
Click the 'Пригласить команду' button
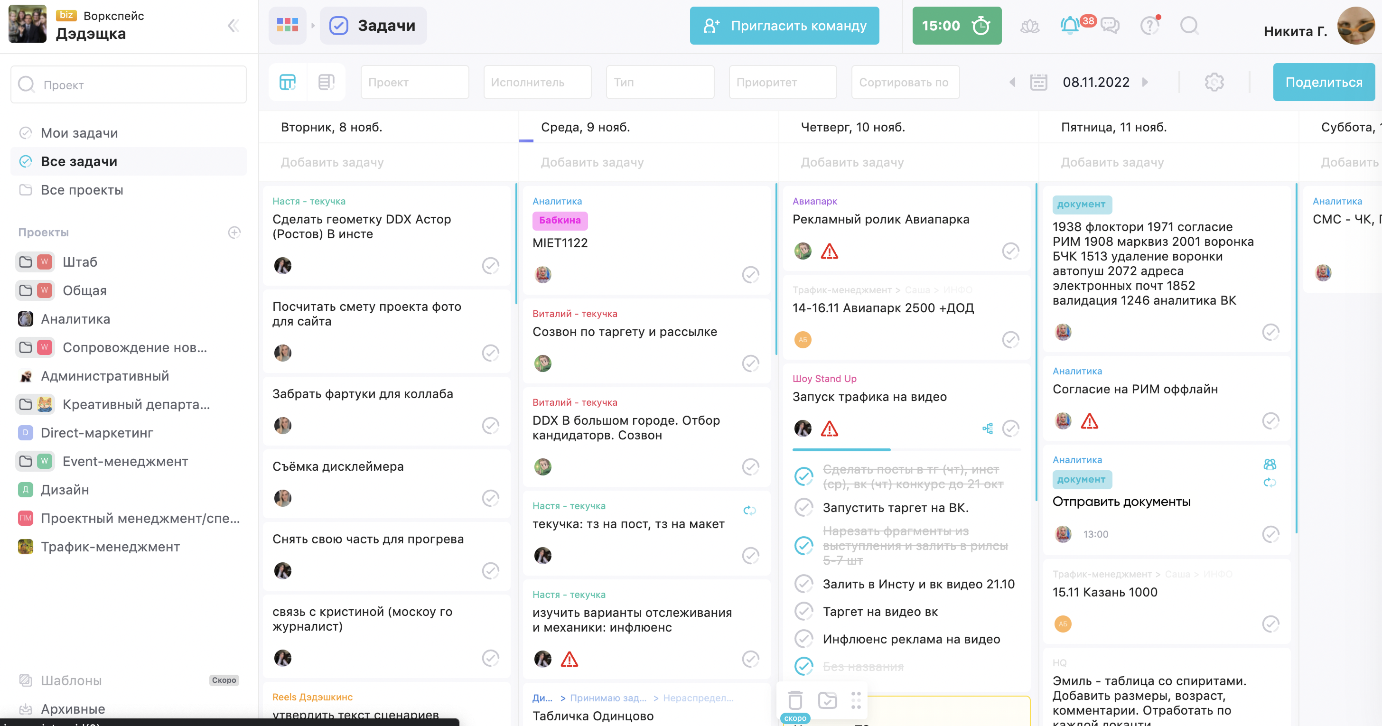click(784, 25)
